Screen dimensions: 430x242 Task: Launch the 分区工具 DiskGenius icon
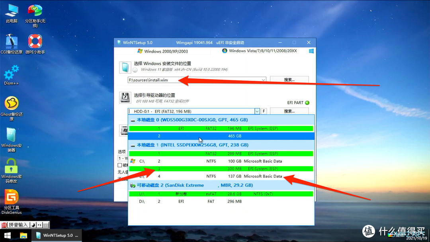pos(12,202)
